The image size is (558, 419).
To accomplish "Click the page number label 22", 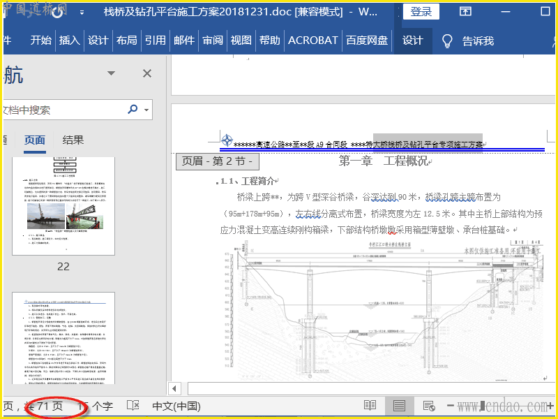I will coord(63,267).
